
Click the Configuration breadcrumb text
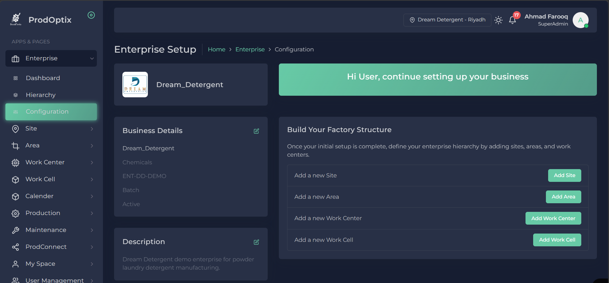(x=294, y=49)
